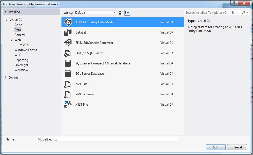Viewport: 253px width, 155px height.
Task: Collapse the Visual C# tree node
Action: point(7,20)
